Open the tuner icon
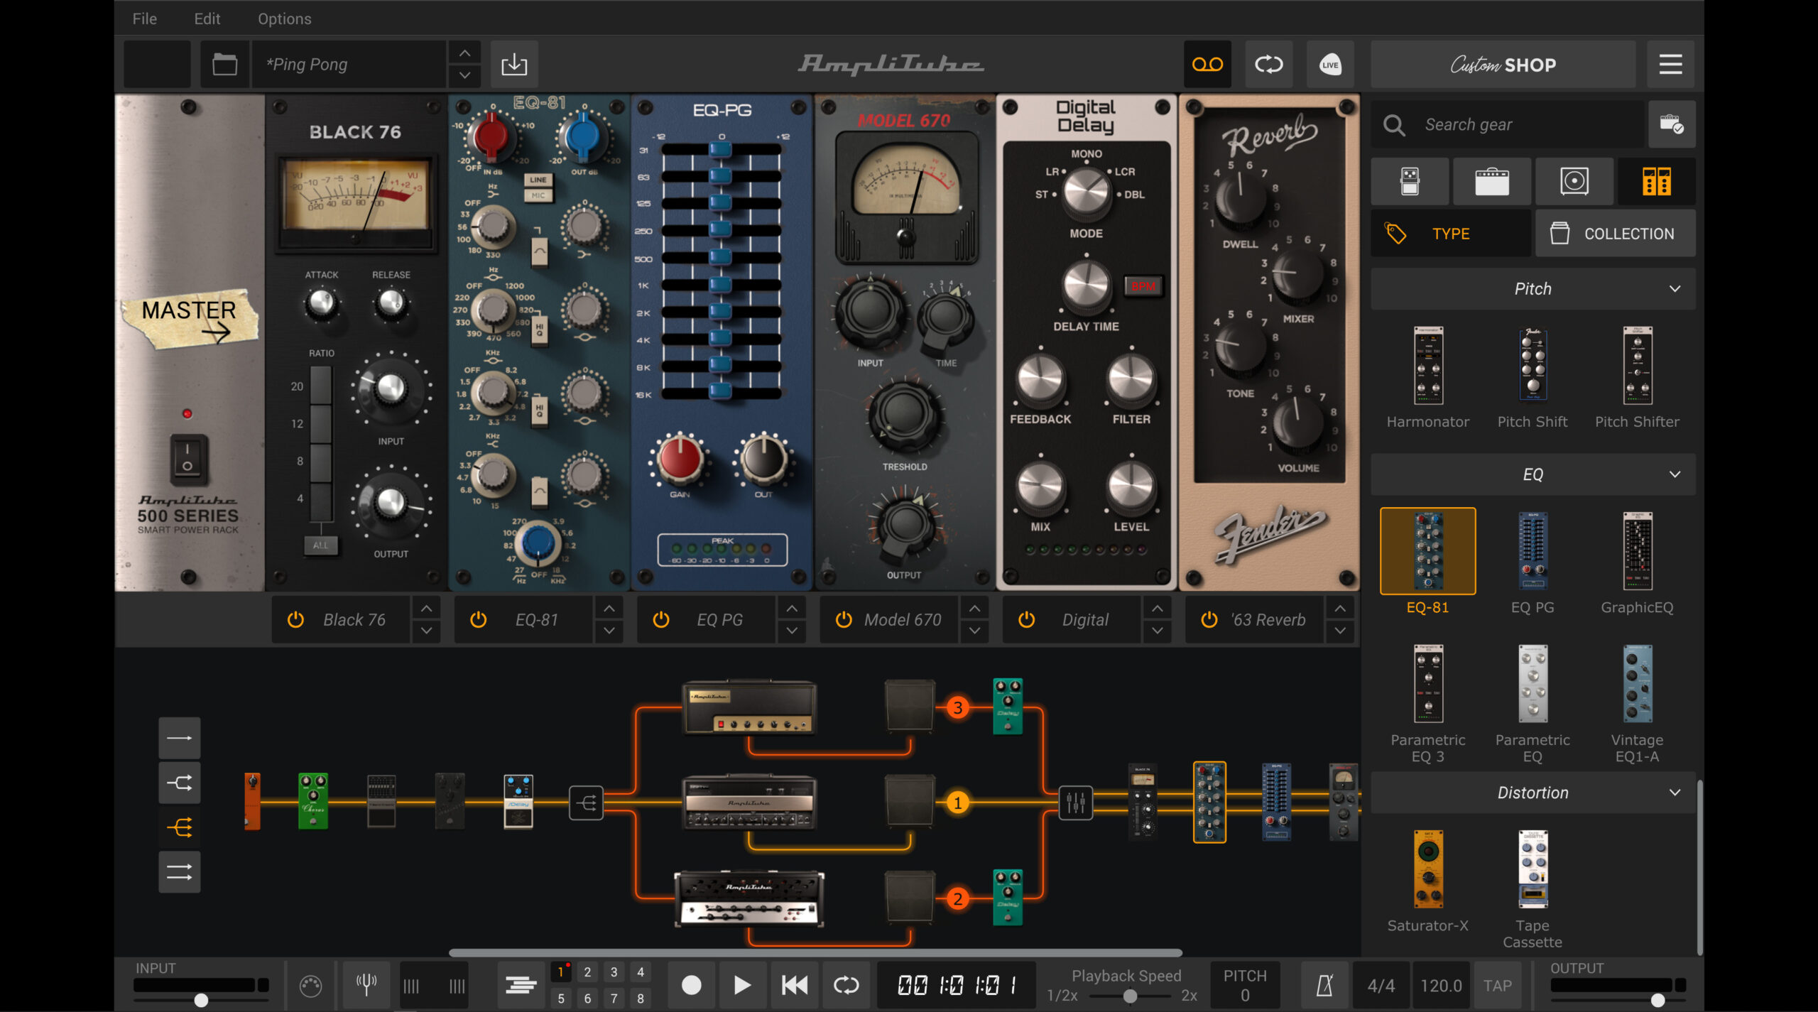The width and height of the screenshot is (1818, 1012). [x=366, y=985]
